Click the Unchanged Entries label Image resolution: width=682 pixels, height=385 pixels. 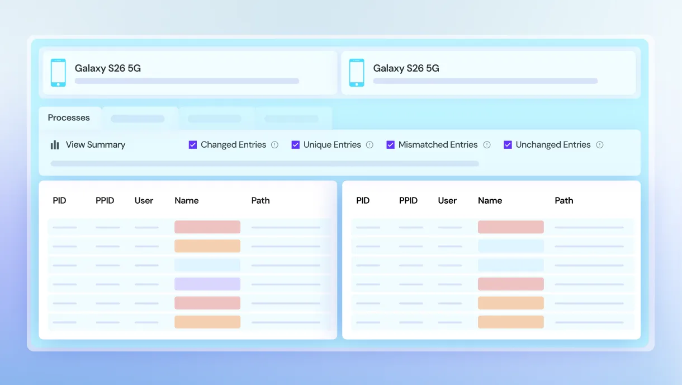coord(553,145)
